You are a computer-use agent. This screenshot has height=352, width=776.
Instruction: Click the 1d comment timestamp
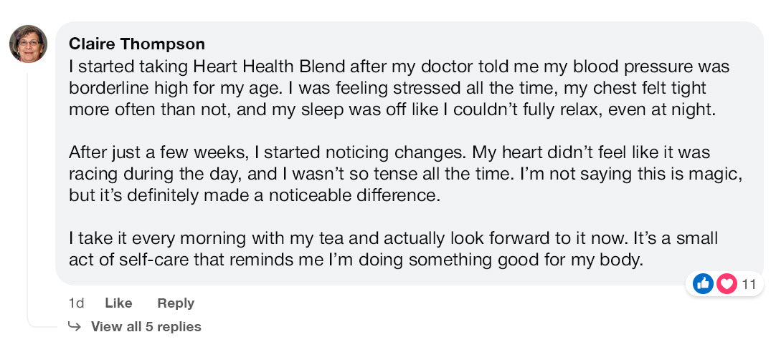click(76, 303)
